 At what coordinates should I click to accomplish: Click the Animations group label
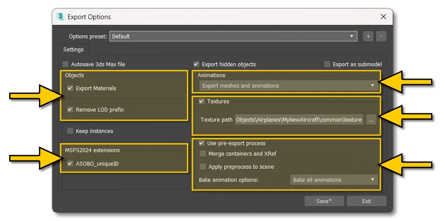pos(212,75)
